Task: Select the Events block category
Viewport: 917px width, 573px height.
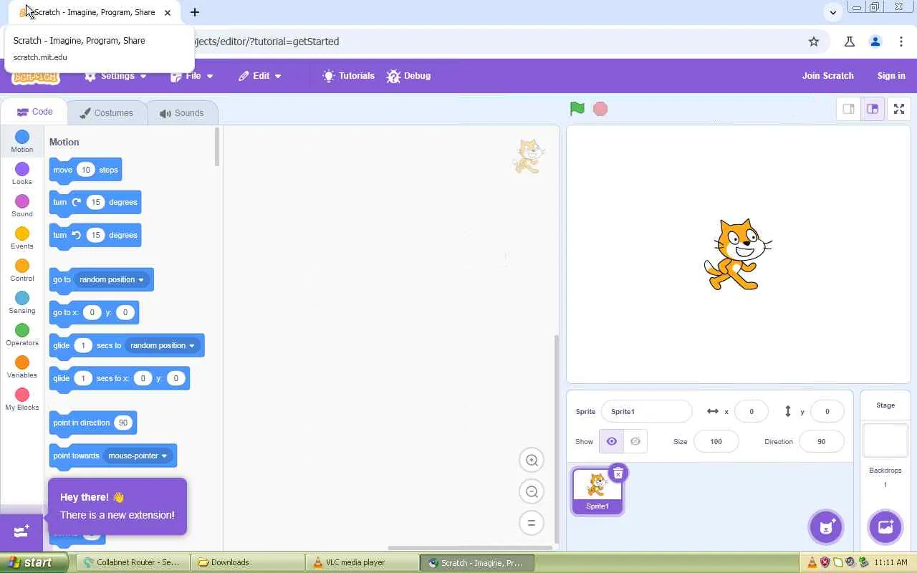Action: 22,238
